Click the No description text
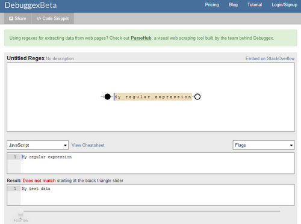 [x=60, y=58]
